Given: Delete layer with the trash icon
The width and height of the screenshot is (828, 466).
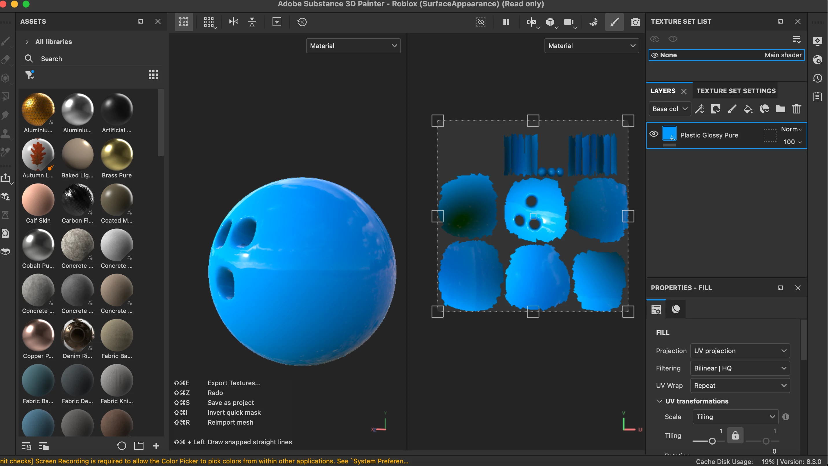Looking at the screenshot, I should click(x=796, y=109).
